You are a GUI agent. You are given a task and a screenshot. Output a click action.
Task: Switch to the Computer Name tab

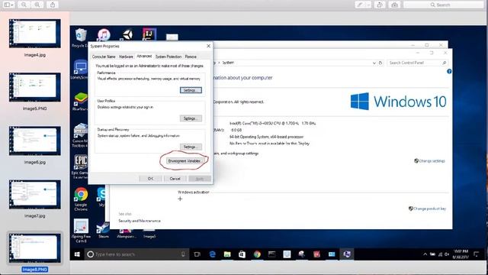coord(104,57)
